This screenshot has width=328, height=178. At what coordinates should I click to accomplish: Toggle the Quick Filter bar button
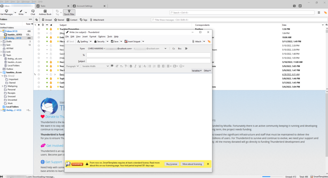pos(69,12)
